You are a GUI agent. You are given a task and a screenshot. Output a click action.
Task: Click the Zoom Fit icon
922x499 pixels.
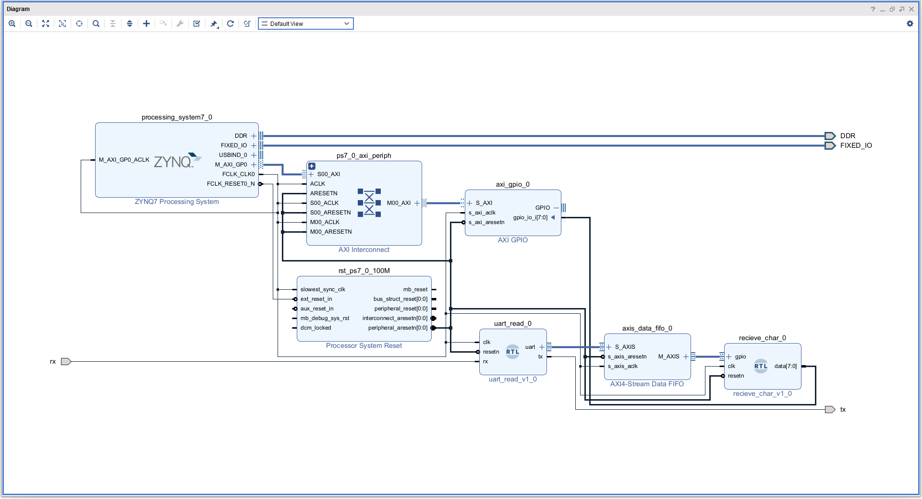46,24
